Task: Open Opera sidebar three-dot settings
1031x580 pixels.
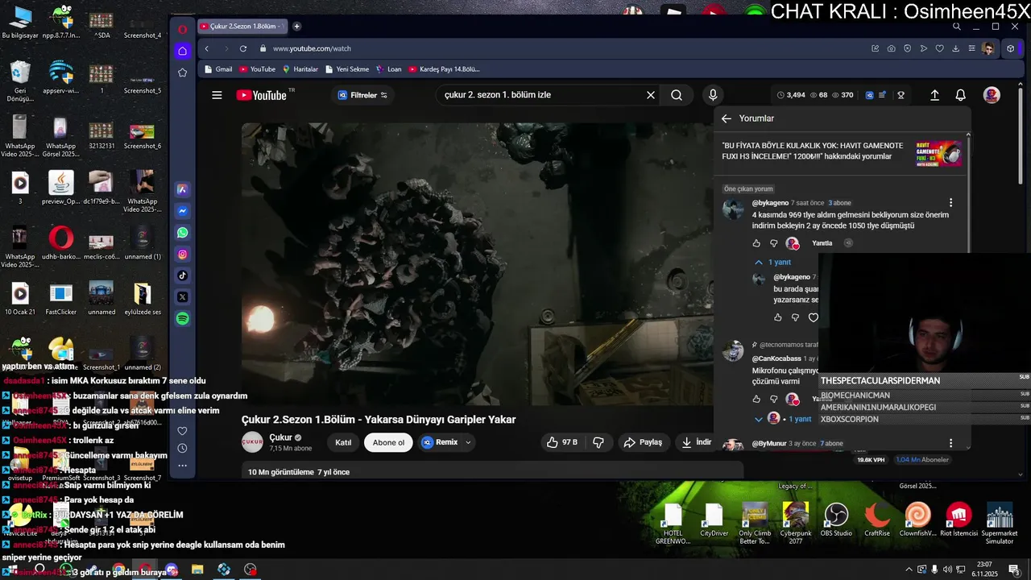Action: tap(183, 466)
